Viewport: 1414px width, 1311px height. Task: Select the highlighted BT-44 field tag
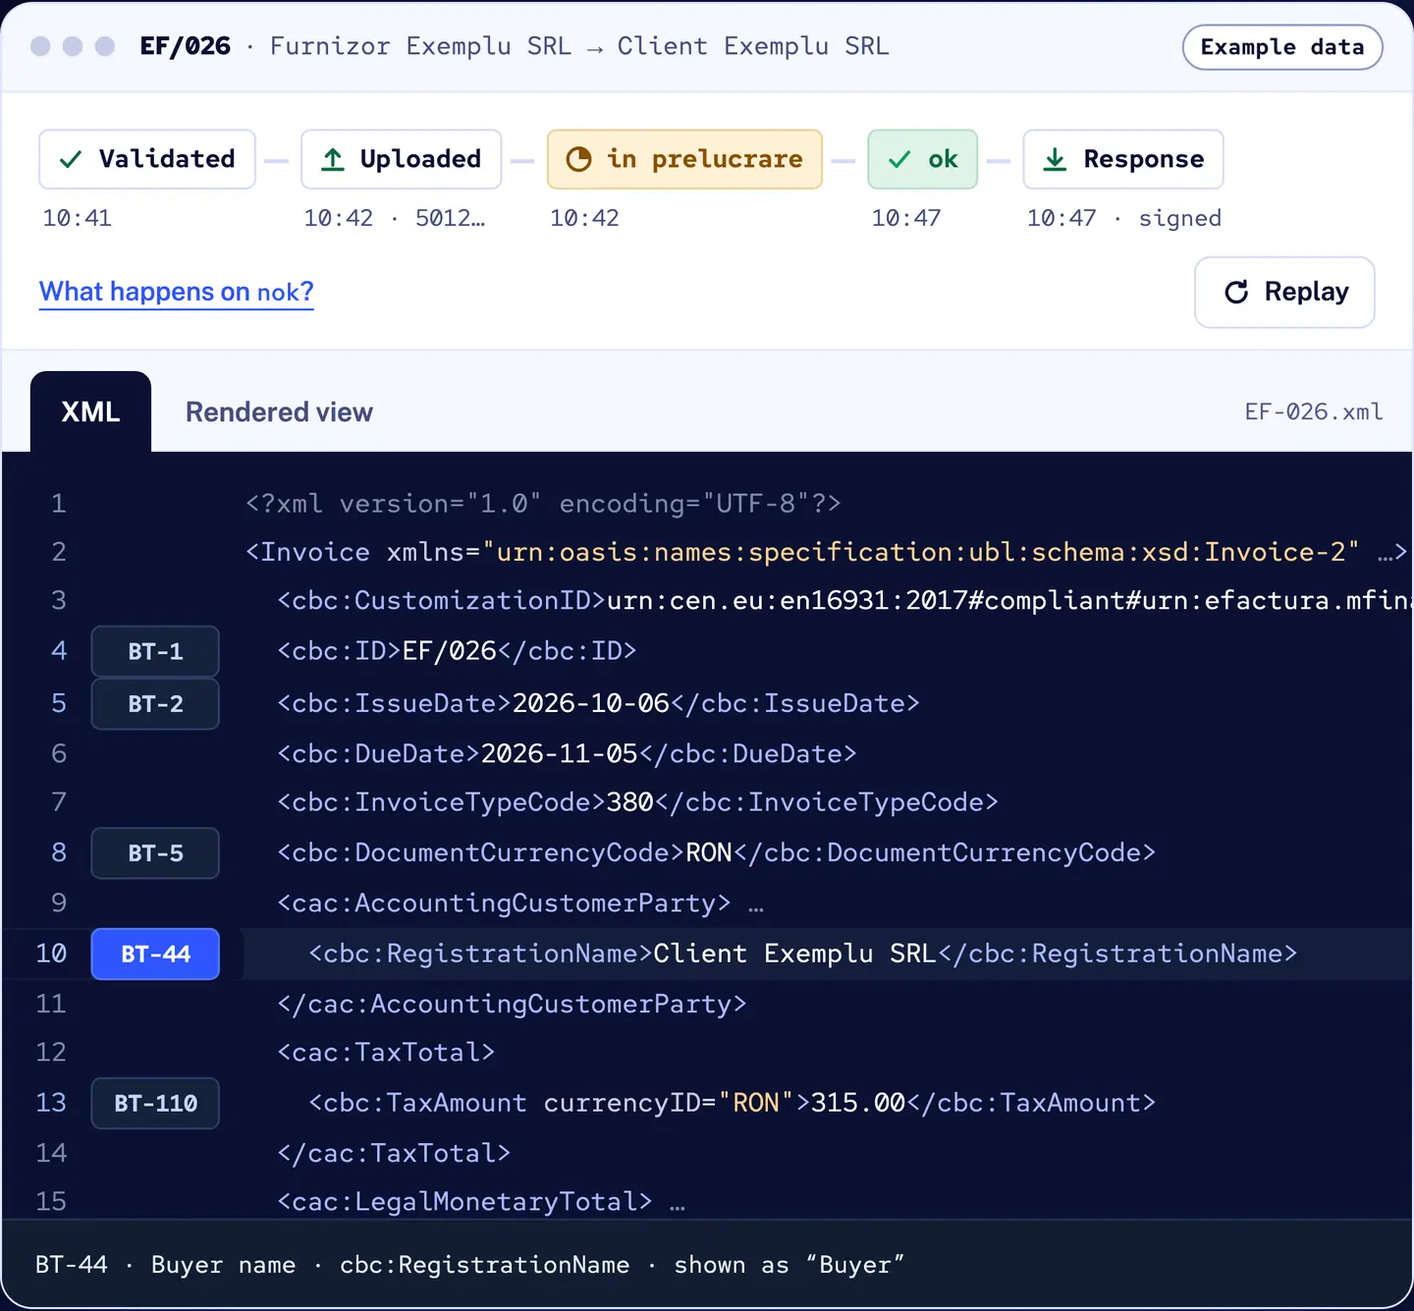coord(155,954)
